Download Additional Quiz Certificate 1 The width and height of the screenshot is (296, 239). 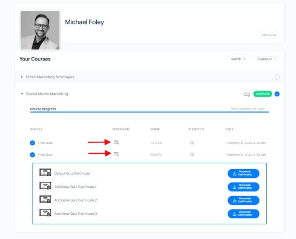click(243, 187)
